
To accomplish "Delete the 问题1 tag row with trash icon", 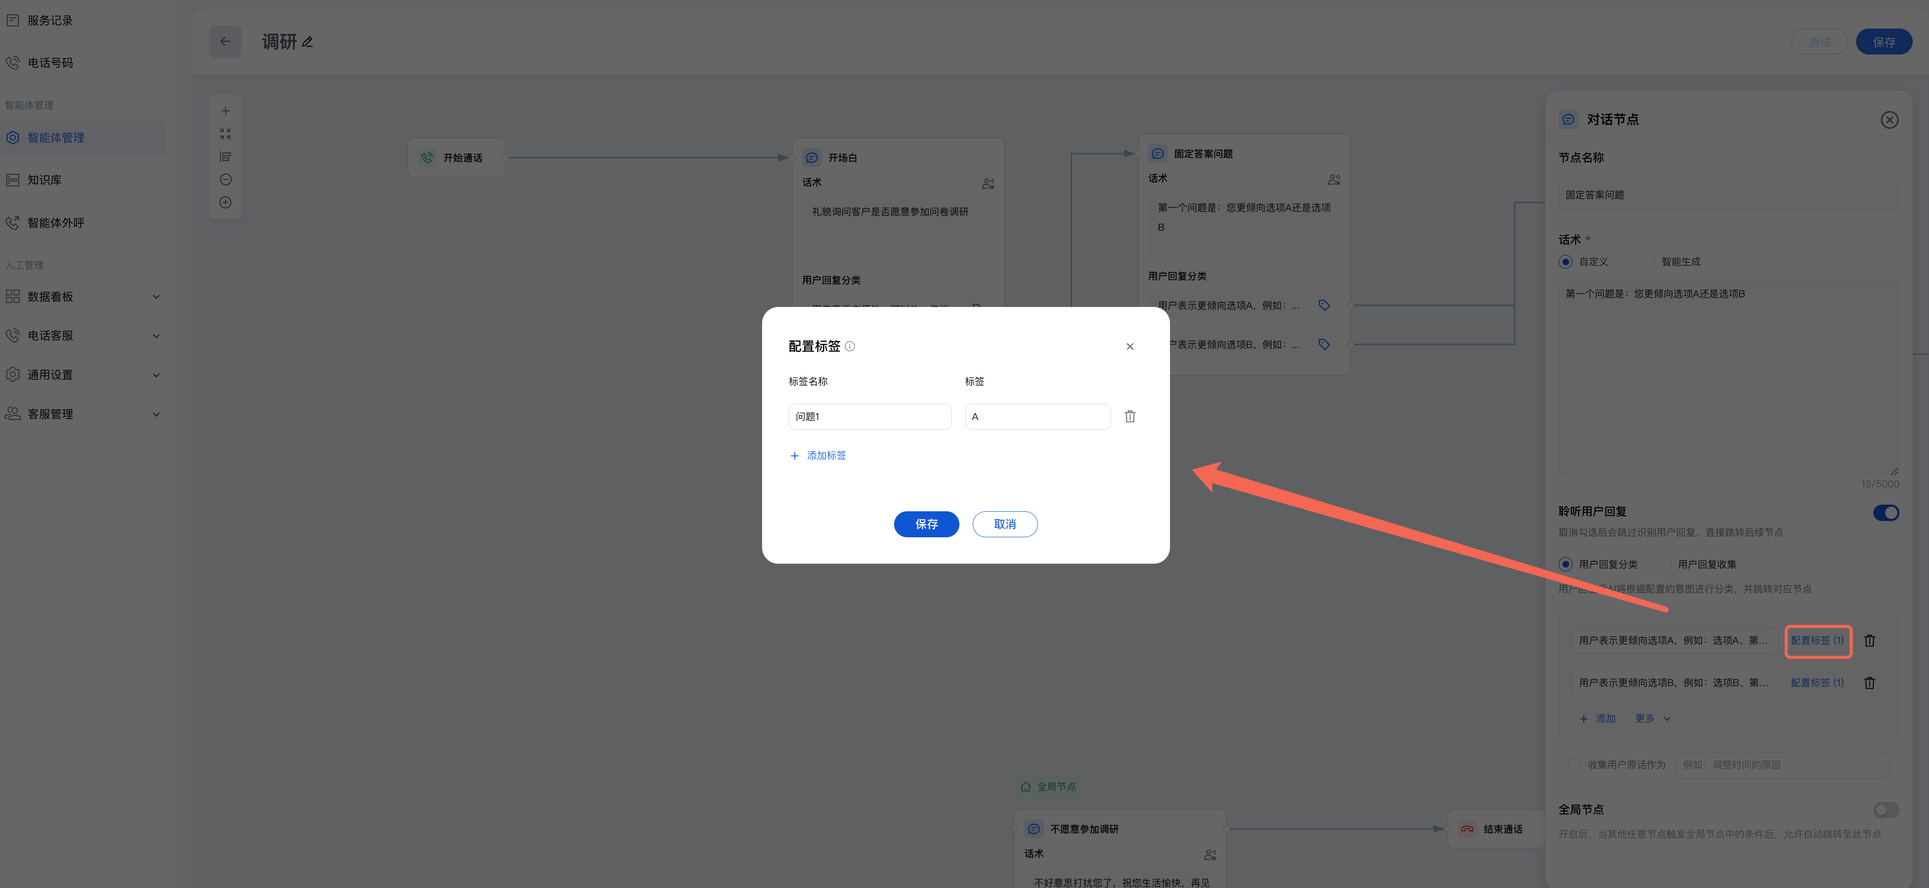I will click(x=1129, y=416).
